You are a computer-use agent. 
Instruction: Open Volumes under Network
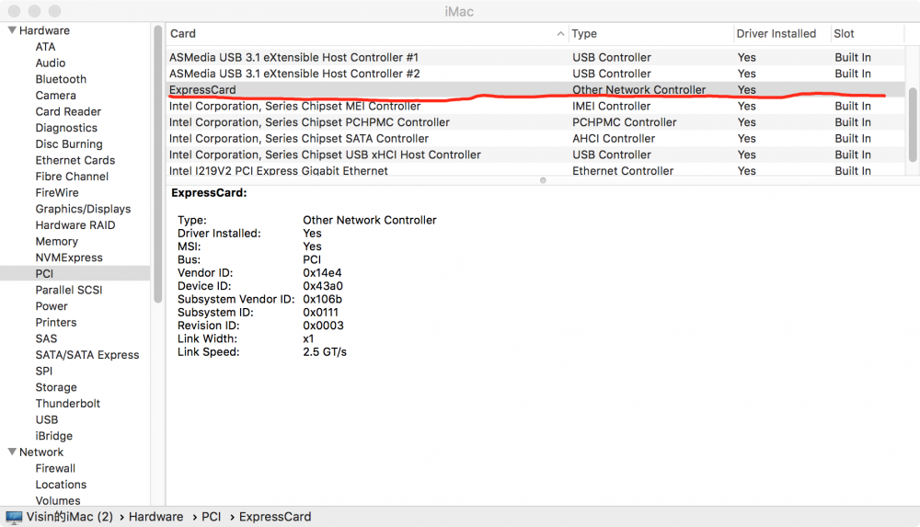[x=58, y=500]
